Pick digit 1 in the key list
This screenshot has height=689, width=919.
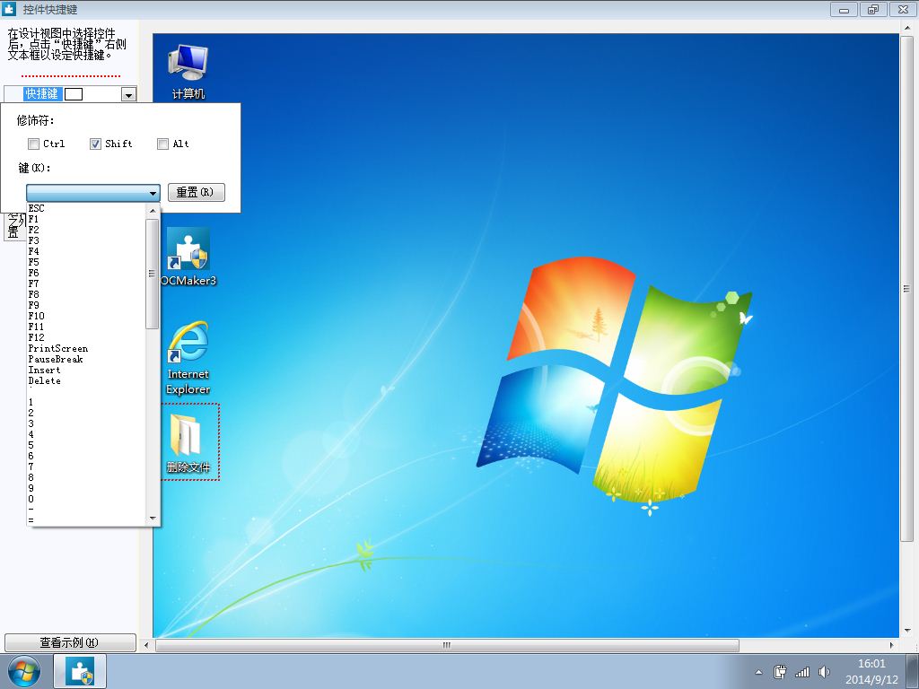coord(85,402)
